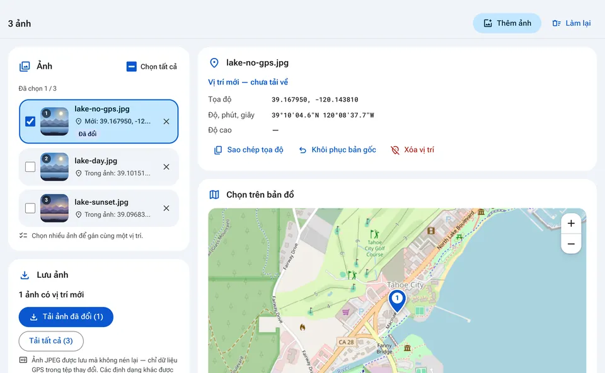Image resolution: width=605 pixels, height=373 pixels.
Task: Select the lake-no-gps.jpg thumbnail
Action: point(54,122)
